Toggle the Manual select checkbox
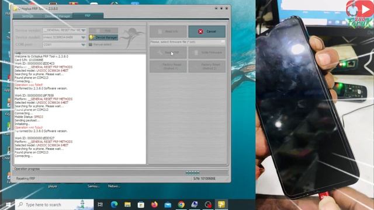The image size is (374, 210). pos(91,44)
